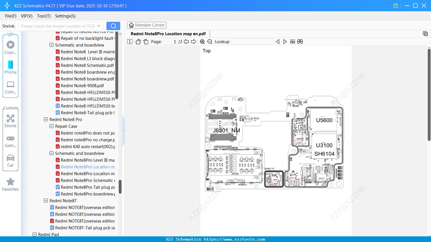Viewport: 431px width, 242px height.
Task: Zoom in on the PDF
Action: (x=202, y=42)
